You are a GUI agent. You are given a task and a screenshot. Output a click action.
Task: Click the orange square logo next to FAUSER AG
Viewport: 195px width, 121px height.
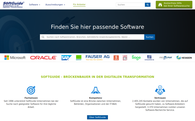click(116, 58)
